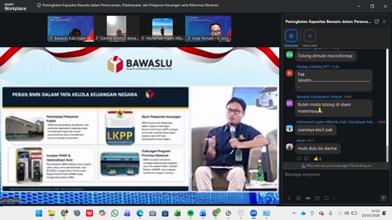Close the meeting chat panel
Viewport: 392px width, 220px height.
point(384,21)
